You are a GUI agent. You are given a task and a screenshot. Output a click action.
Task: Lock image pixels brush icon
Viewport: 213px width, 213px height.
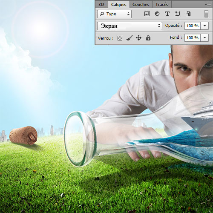coord(130,38)
